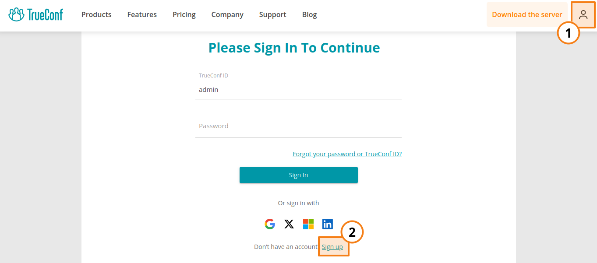Open the Support menu
This screenshot has width=597, height=263.
coord(272,14)
